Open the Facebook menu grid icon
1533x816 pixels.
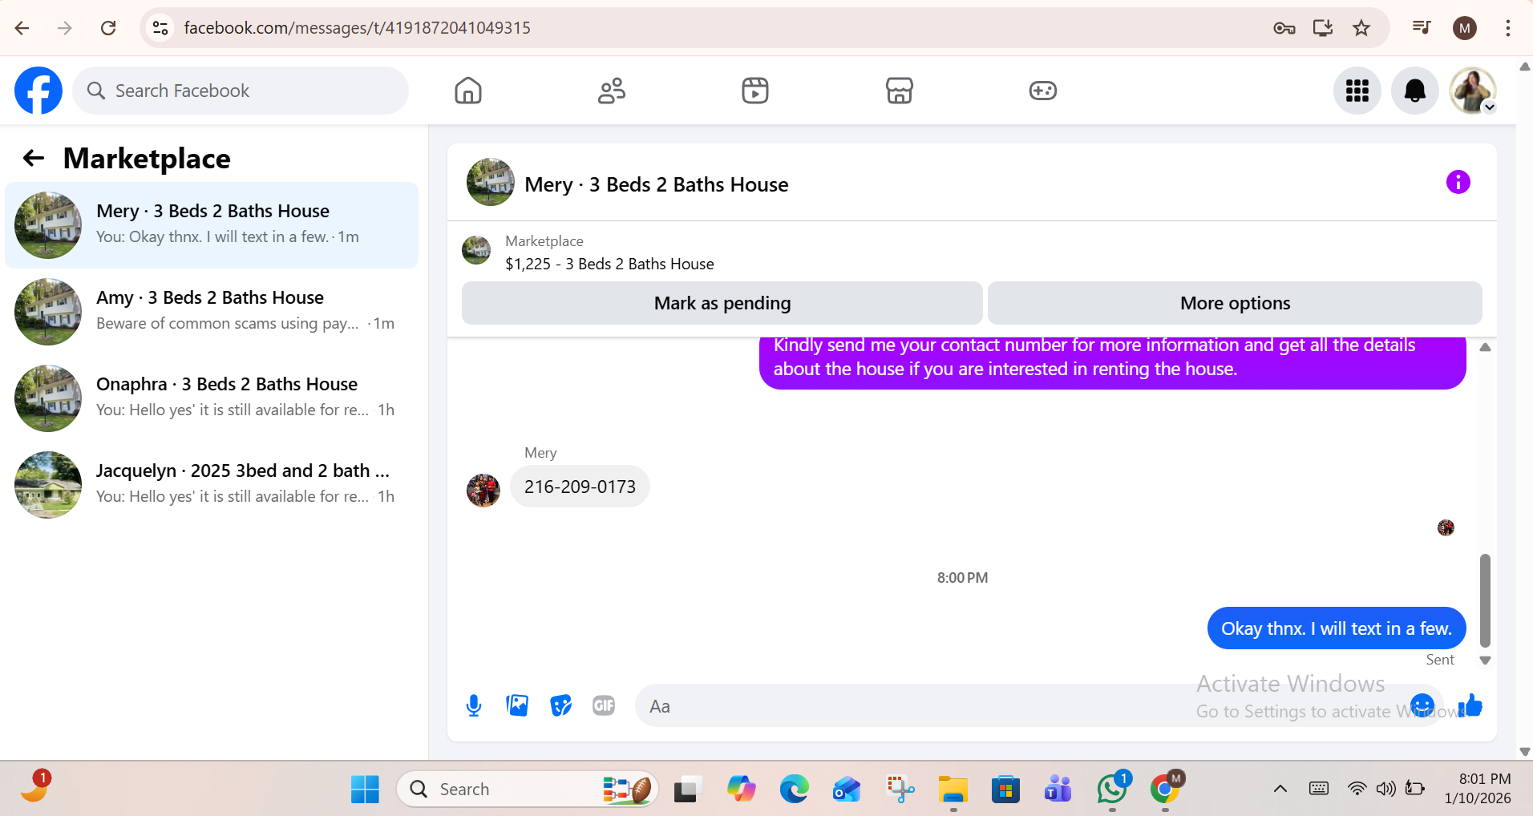point(1357,91)
